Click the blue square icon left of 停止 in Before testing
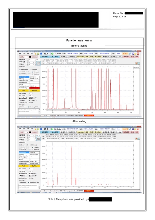The width and height of the screenshot is (155, 220). tap(41, 54)
